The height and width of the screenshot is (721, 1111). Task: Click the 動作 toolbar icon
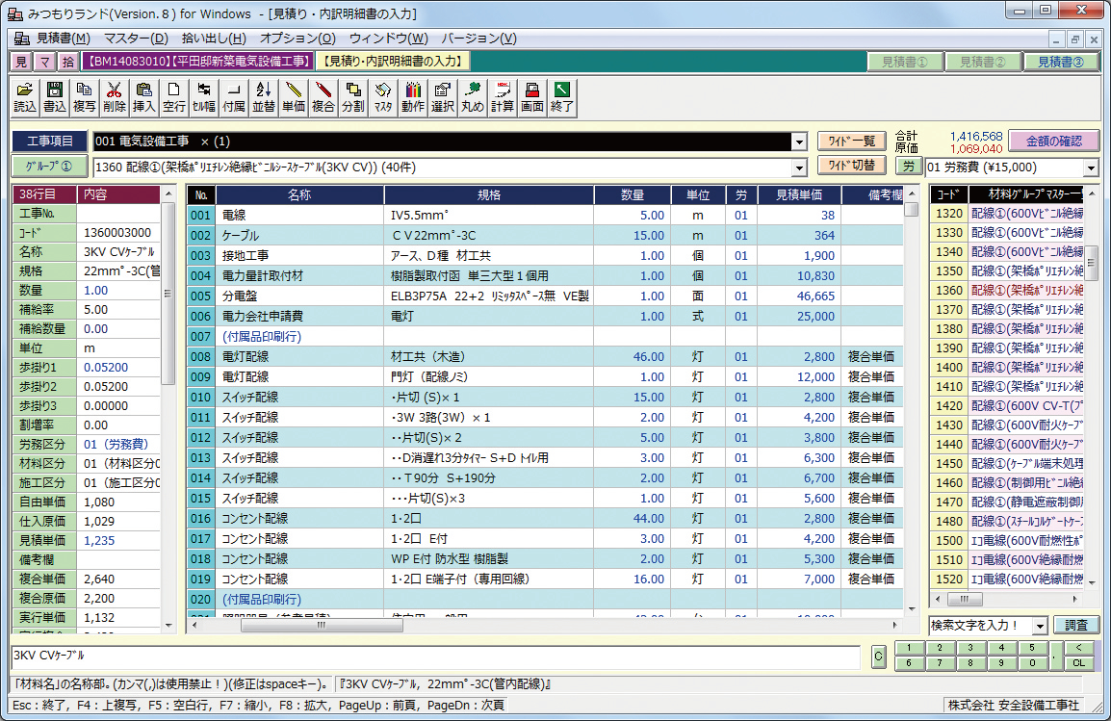pos(413,97)
